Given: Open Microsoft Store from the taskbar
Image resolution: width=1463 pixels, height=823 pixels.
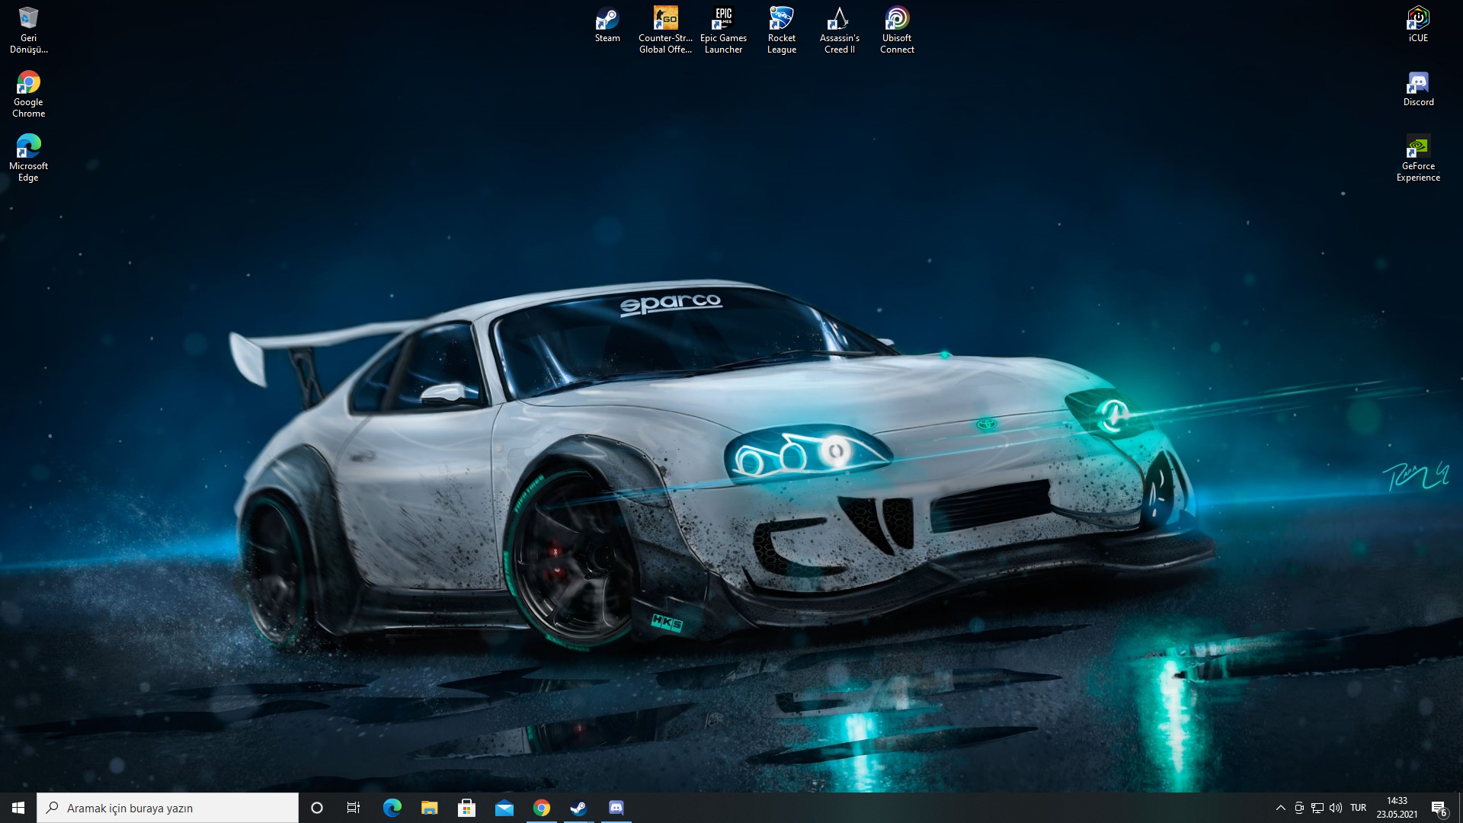Looking at the screenshot, I should click(466, 808).
